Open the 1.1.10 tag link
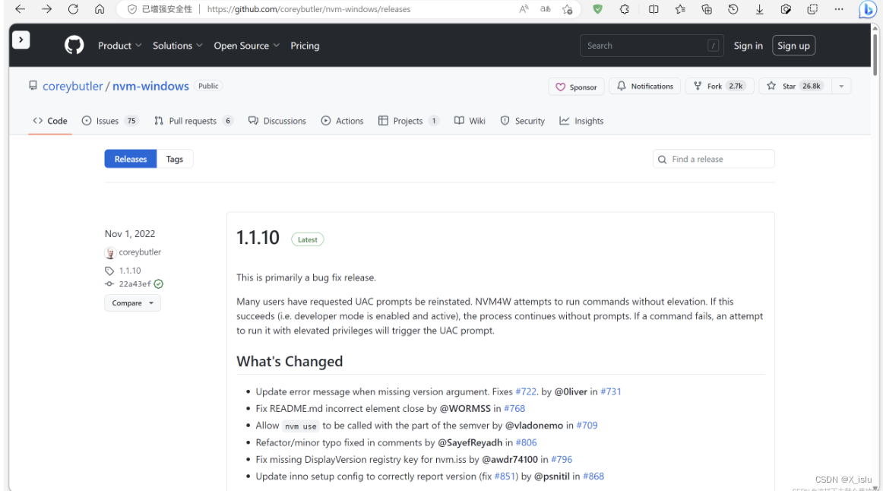 click(x=130, y=271)
